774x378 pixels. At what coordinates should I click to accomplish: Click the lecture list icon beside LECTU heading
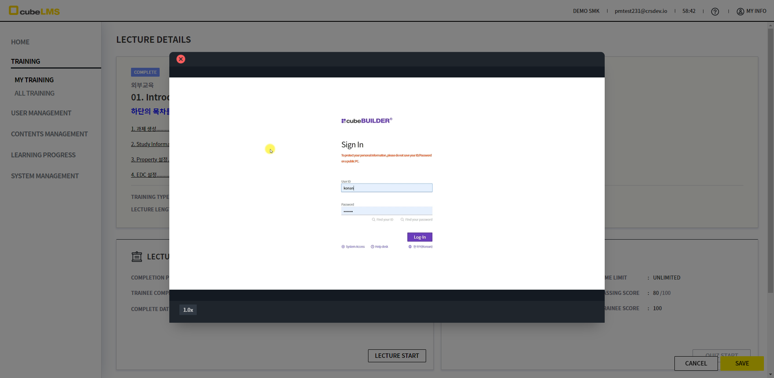[137, 257]
